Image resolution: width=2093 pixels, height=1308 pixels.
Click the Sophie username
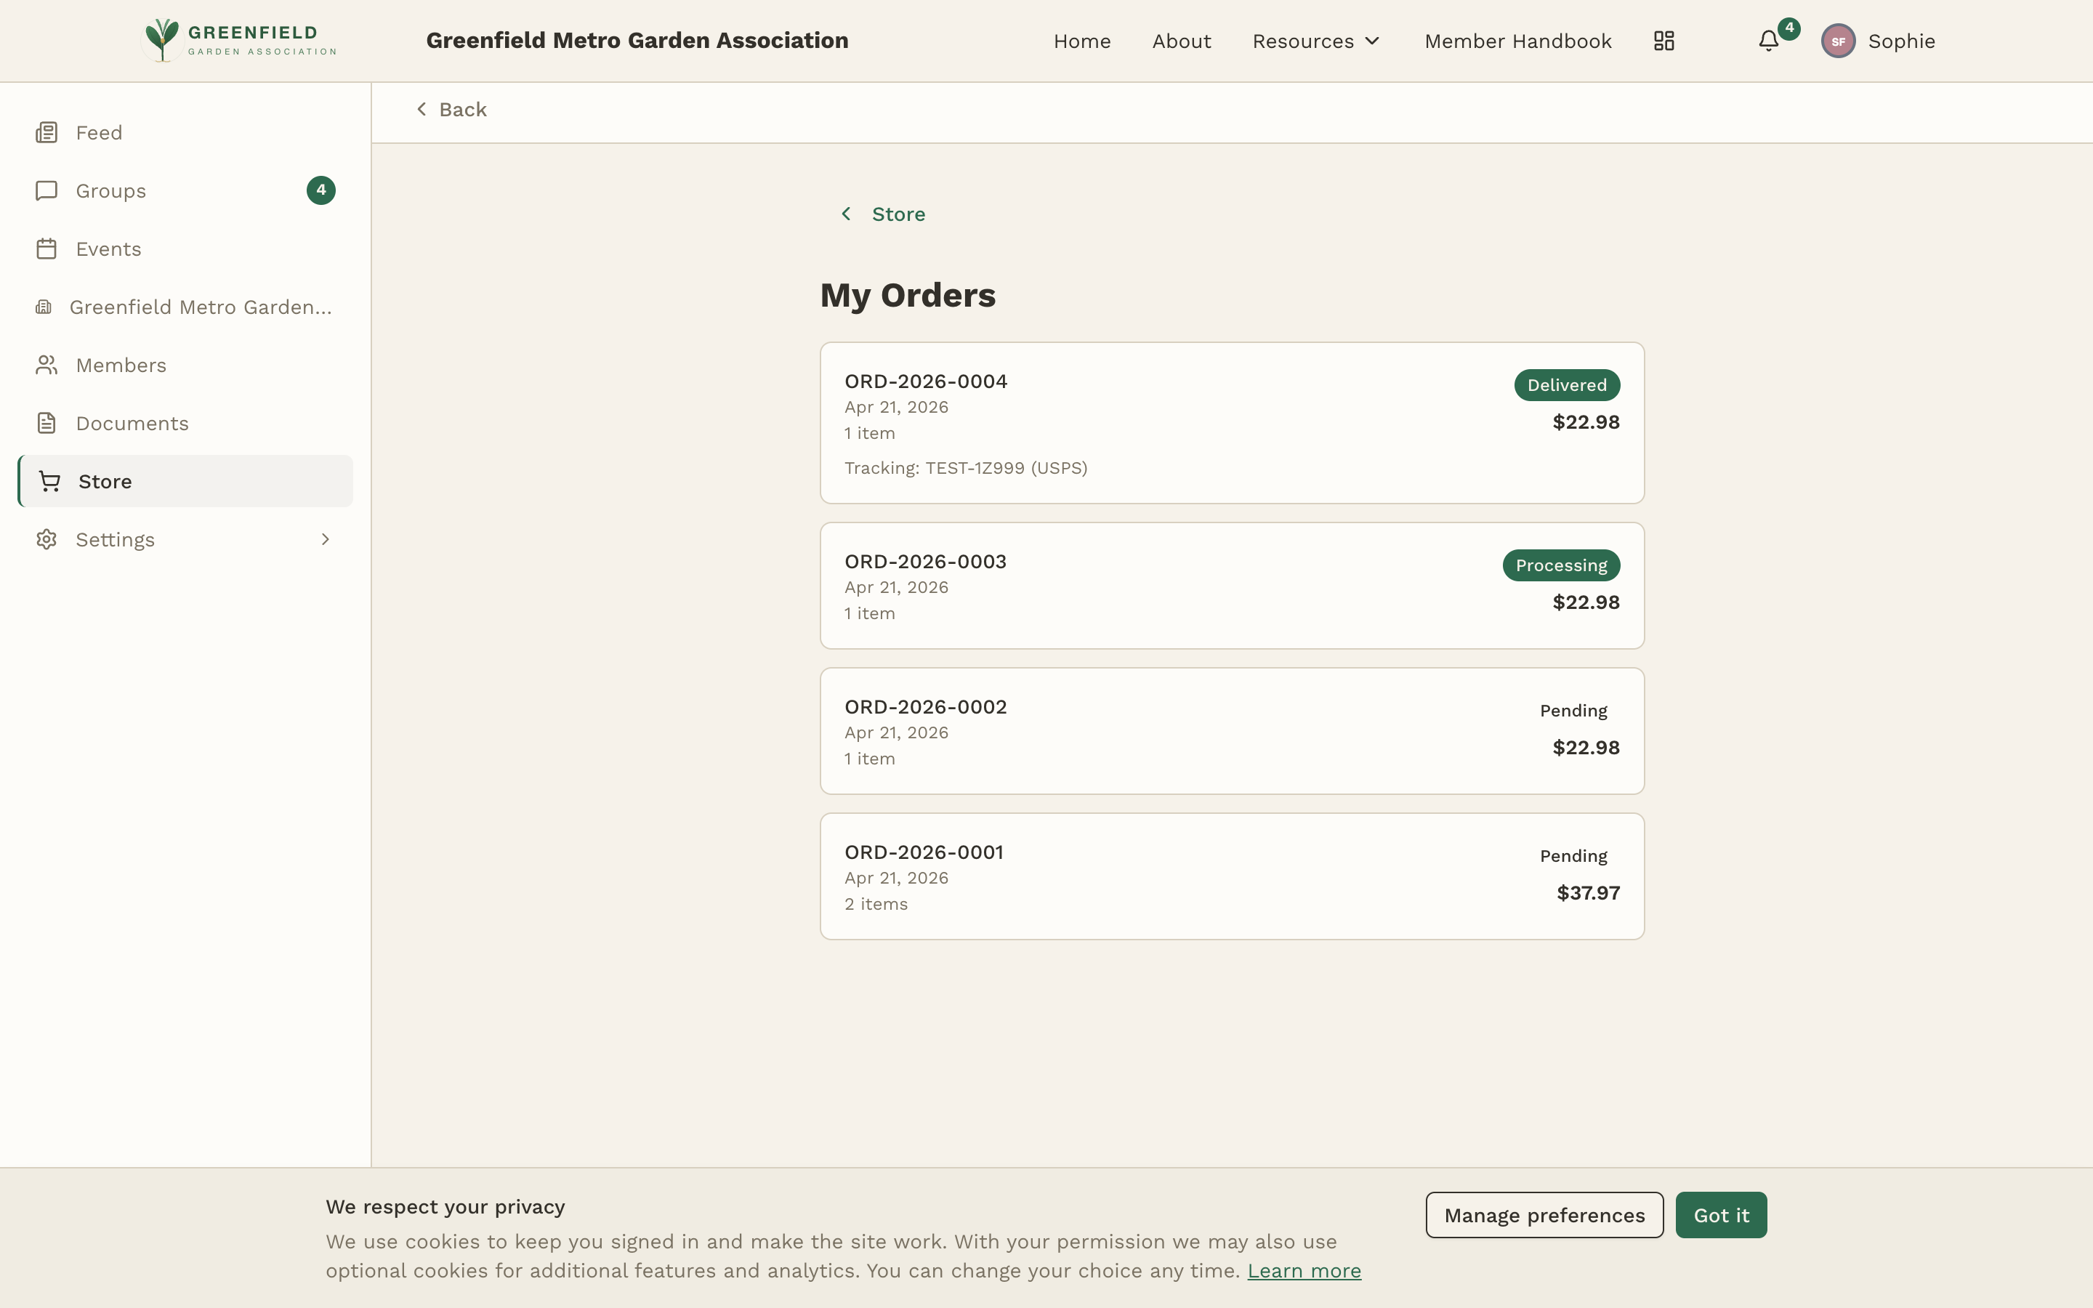click(x=1901, y=41)
